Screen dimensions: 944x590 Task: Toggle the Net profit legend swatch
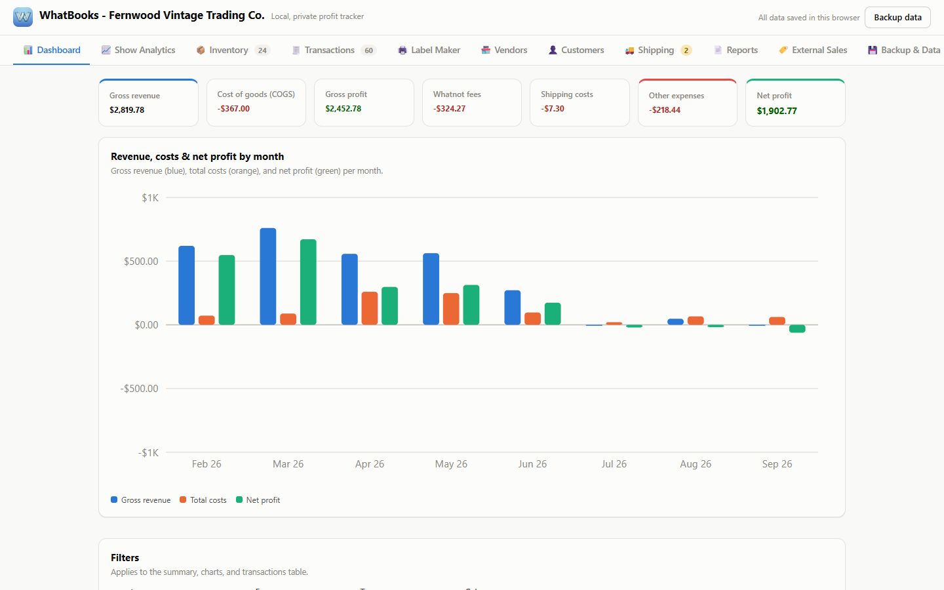[239, 500]
